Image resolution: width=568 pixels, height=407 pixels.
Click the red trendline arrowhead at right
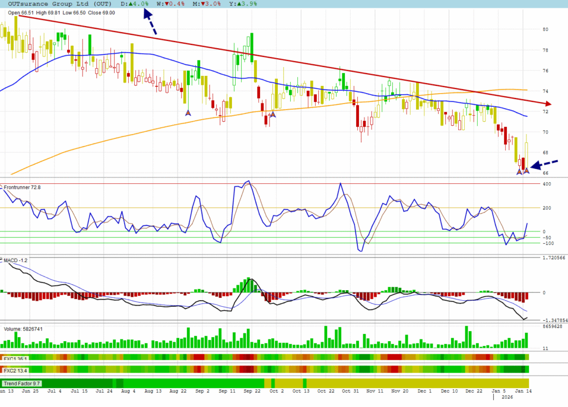point(548,104)
